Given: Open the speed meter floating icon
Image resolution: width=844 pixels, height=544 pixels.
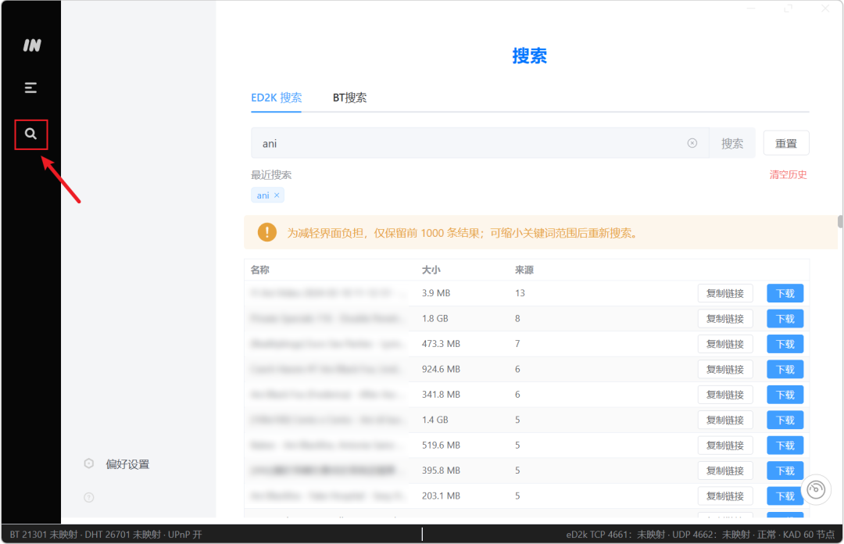Looking at the screenshot, I should coord(815,489).
